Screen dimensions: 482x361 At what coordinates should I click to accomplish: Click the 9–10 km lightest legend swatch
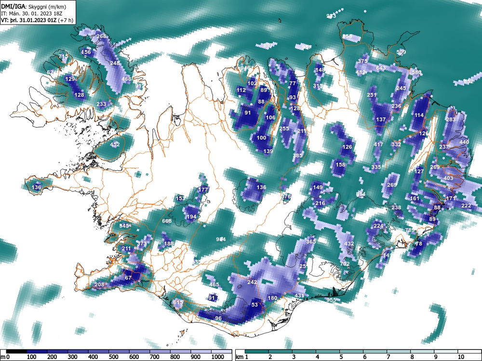446,351
